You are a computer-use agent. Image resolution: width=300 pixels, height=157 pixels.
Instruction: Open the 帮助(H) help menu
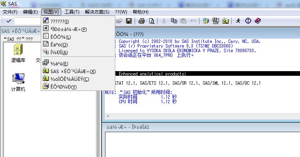(x=140, y=12)
